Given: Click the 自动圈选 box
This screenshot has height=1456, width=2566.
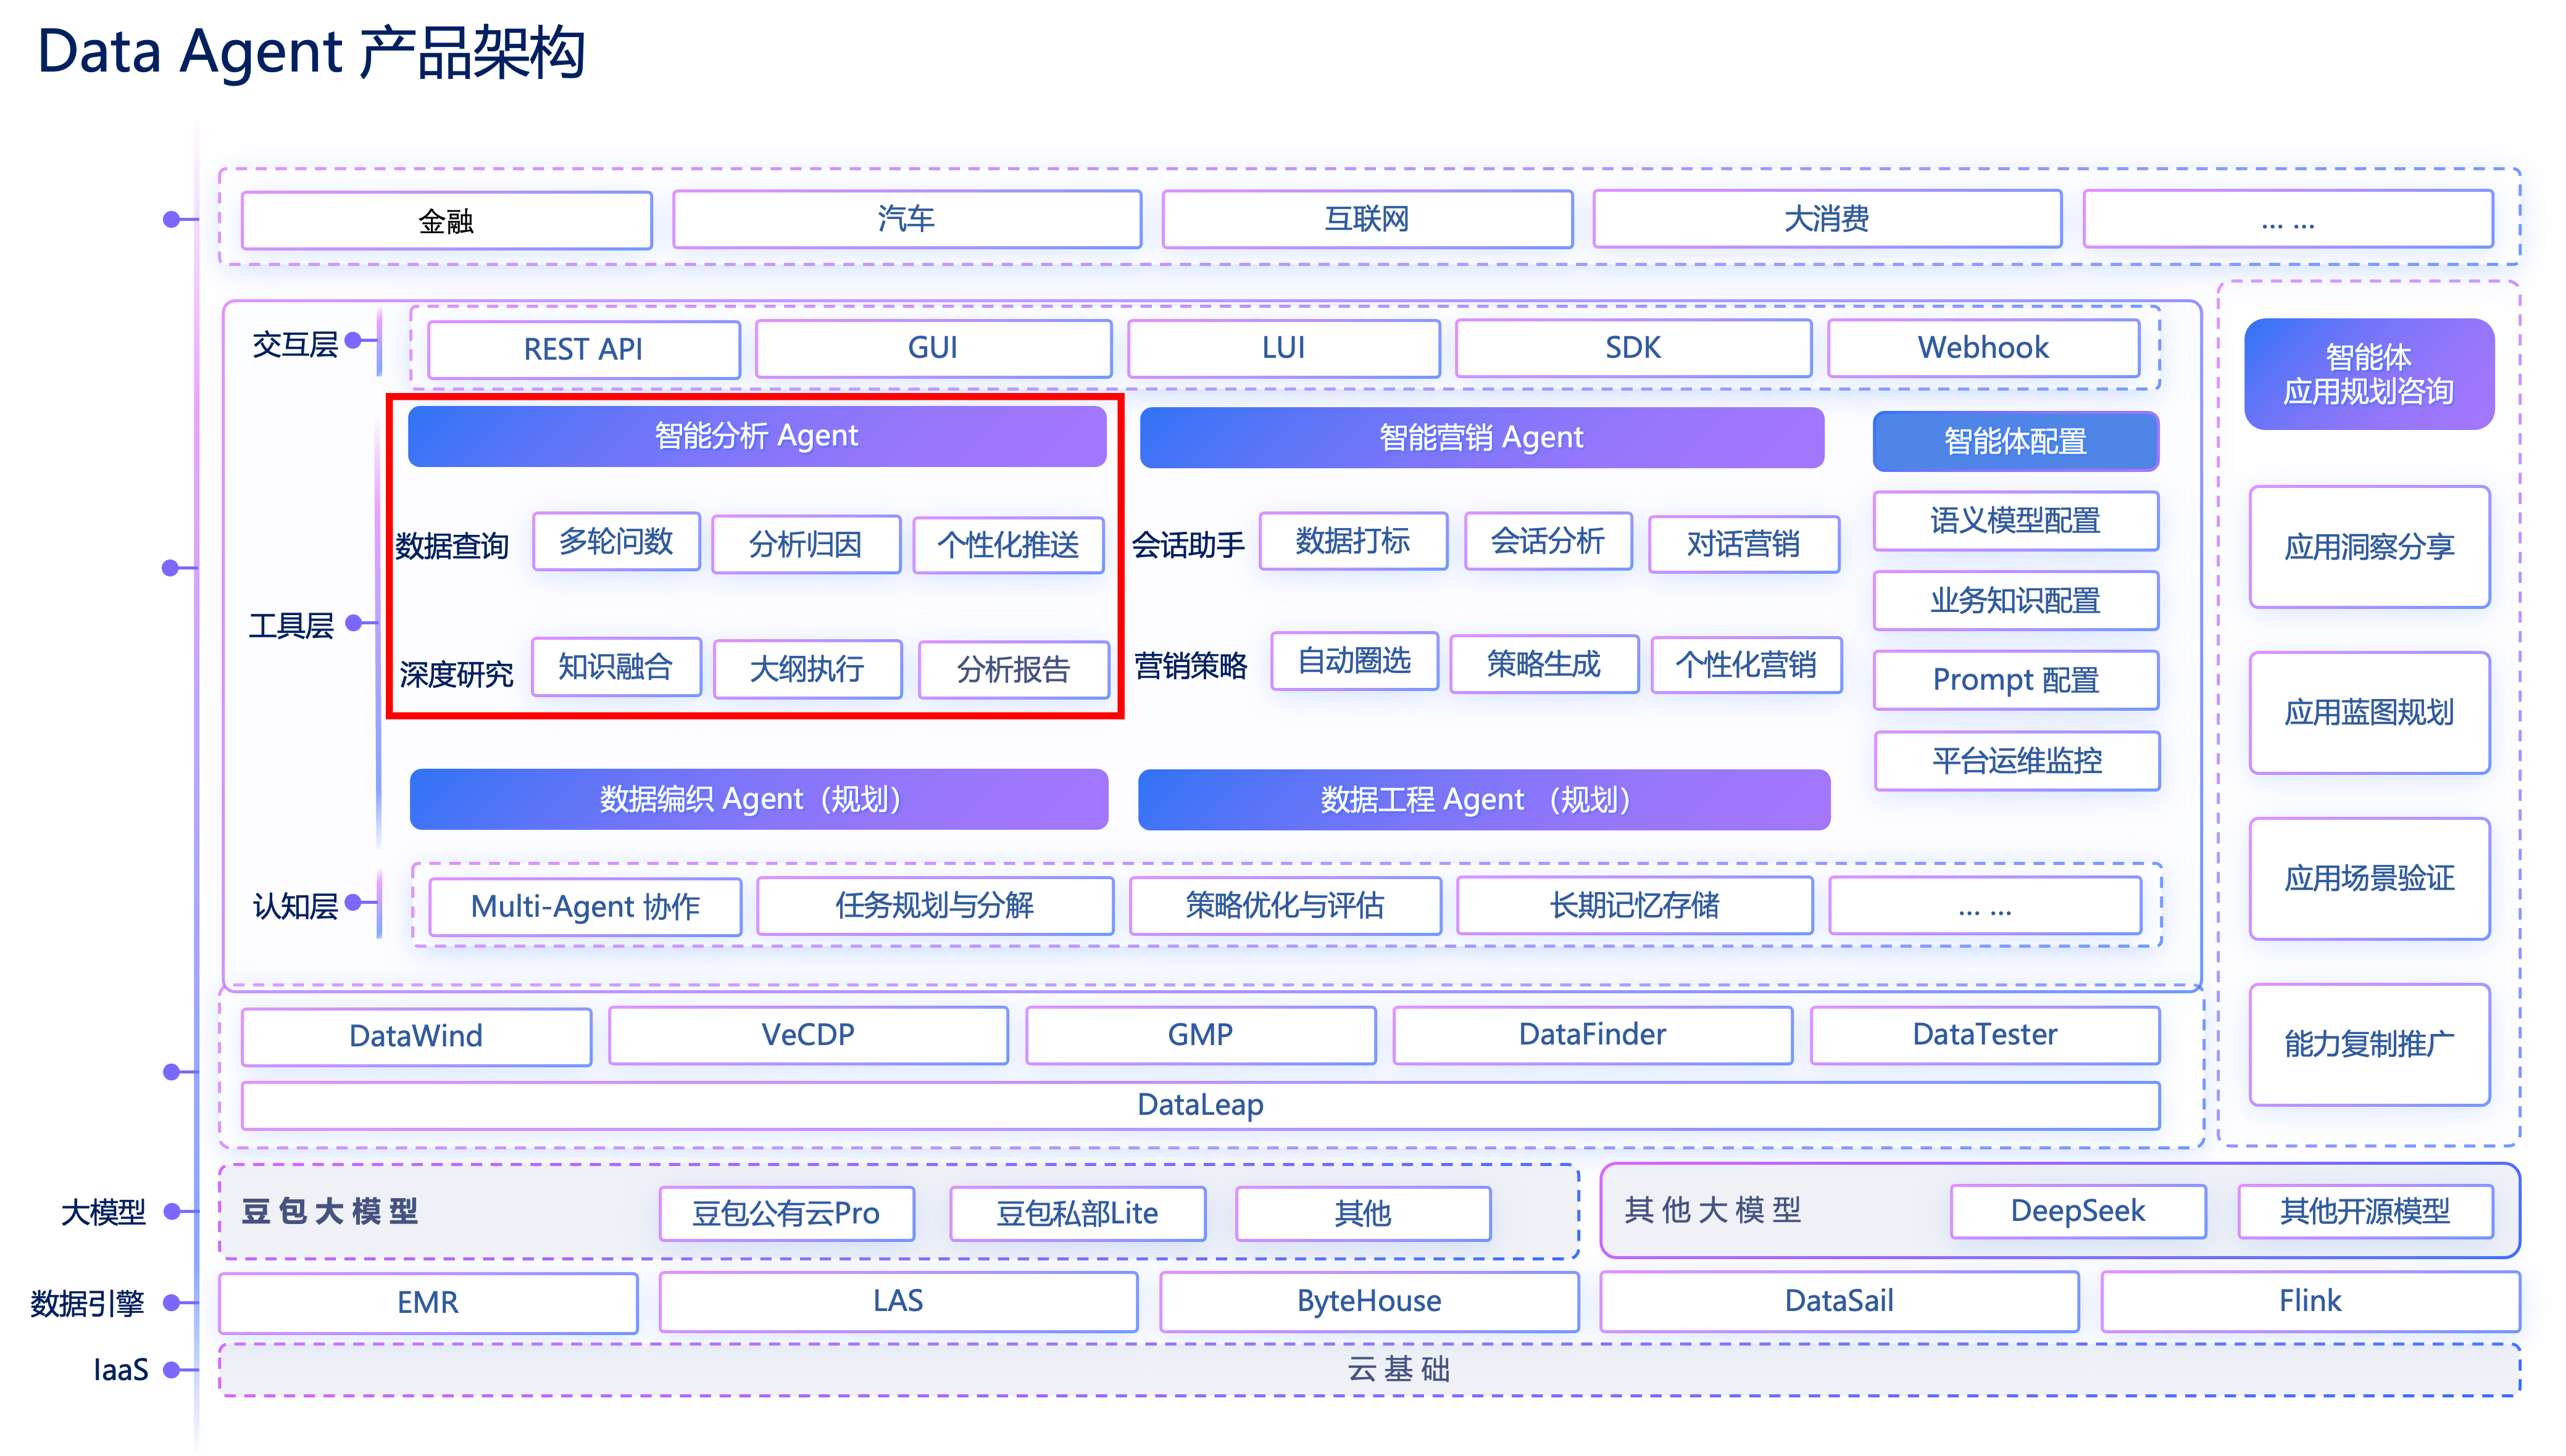Looking at the screenshot, I should 1354,661.
